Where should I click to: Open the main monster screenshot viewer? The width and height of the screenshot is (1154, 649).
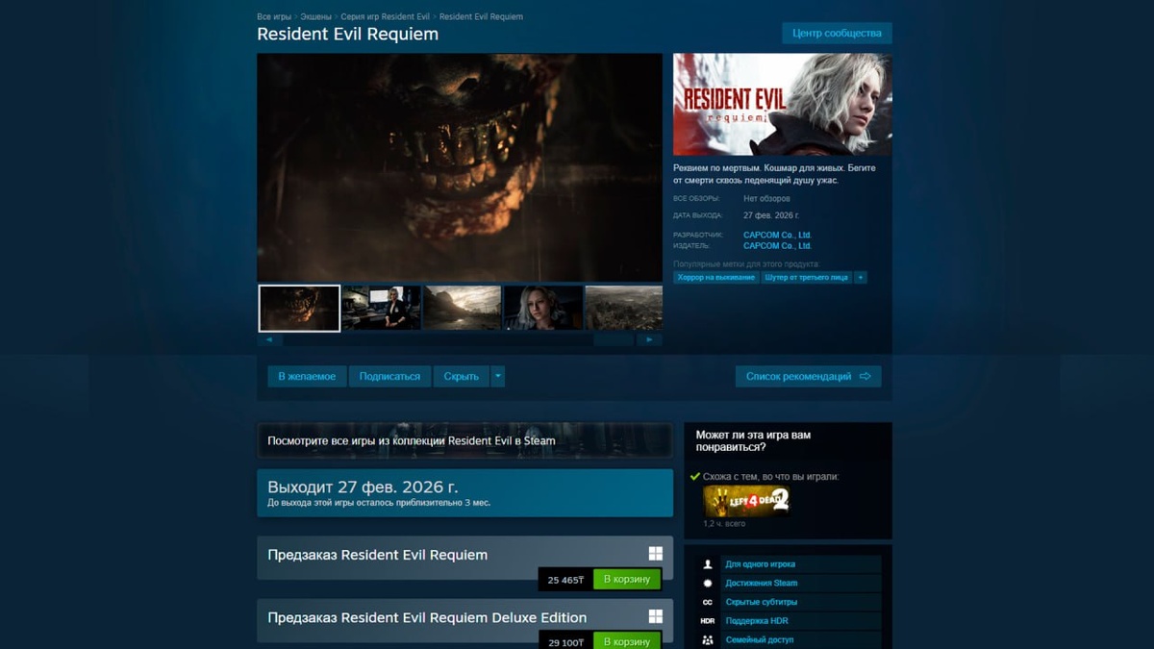coord(460,167)
